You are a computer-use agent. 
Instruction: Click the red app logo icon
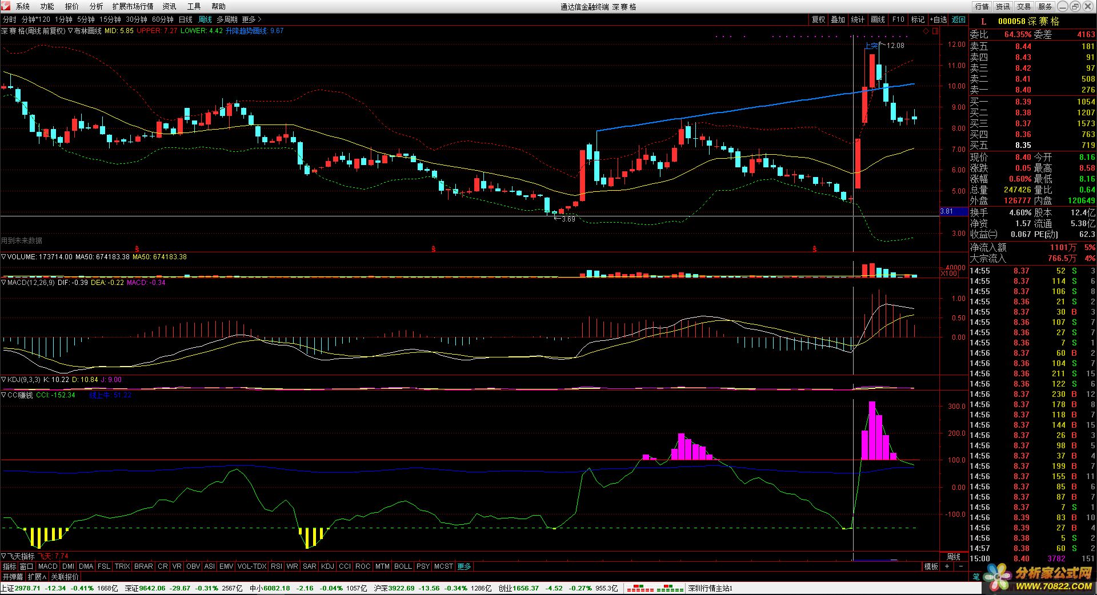pos(6,6)
